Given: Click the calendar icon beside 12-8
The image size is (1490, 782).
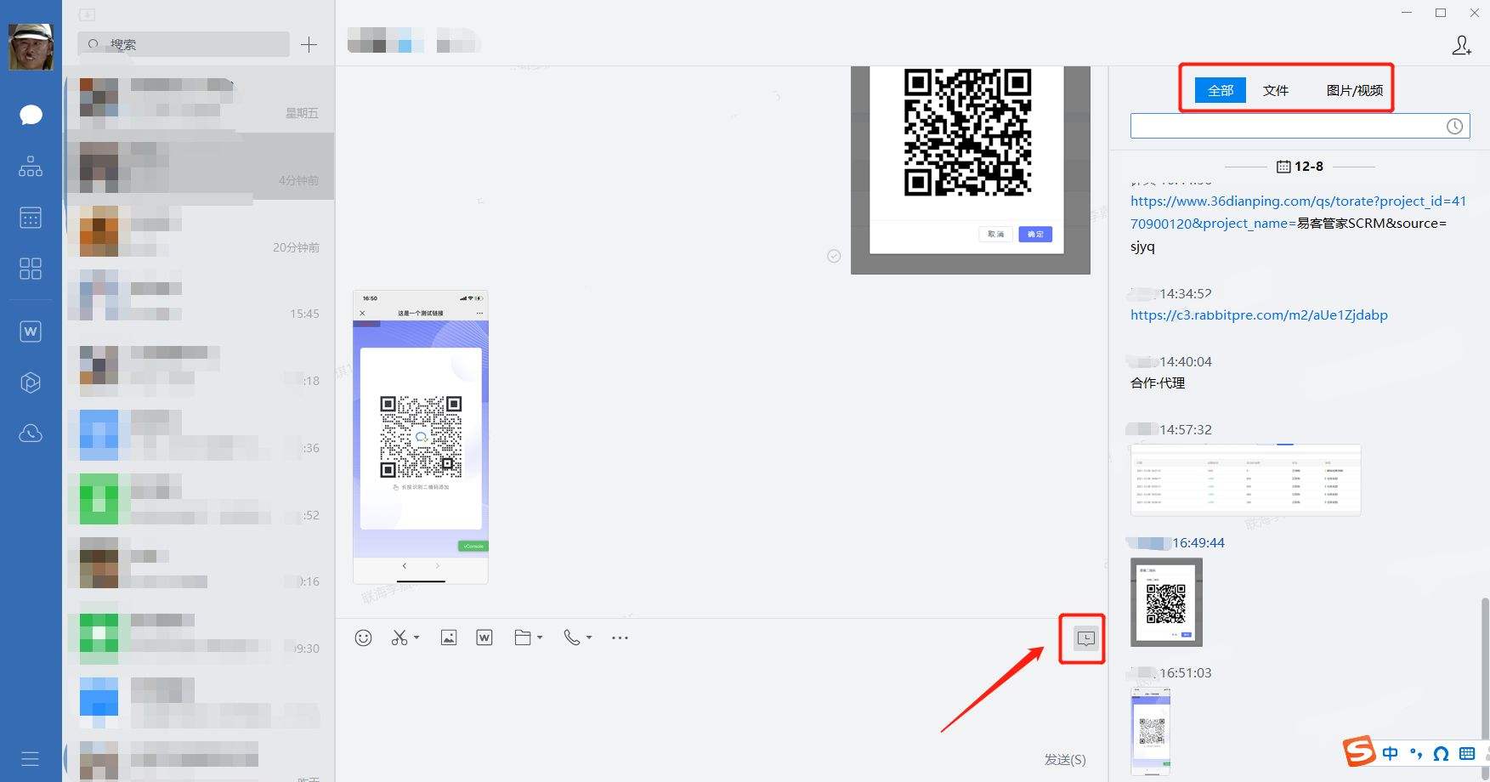Looking at the screenshot, I should (x=1283, y=167).
